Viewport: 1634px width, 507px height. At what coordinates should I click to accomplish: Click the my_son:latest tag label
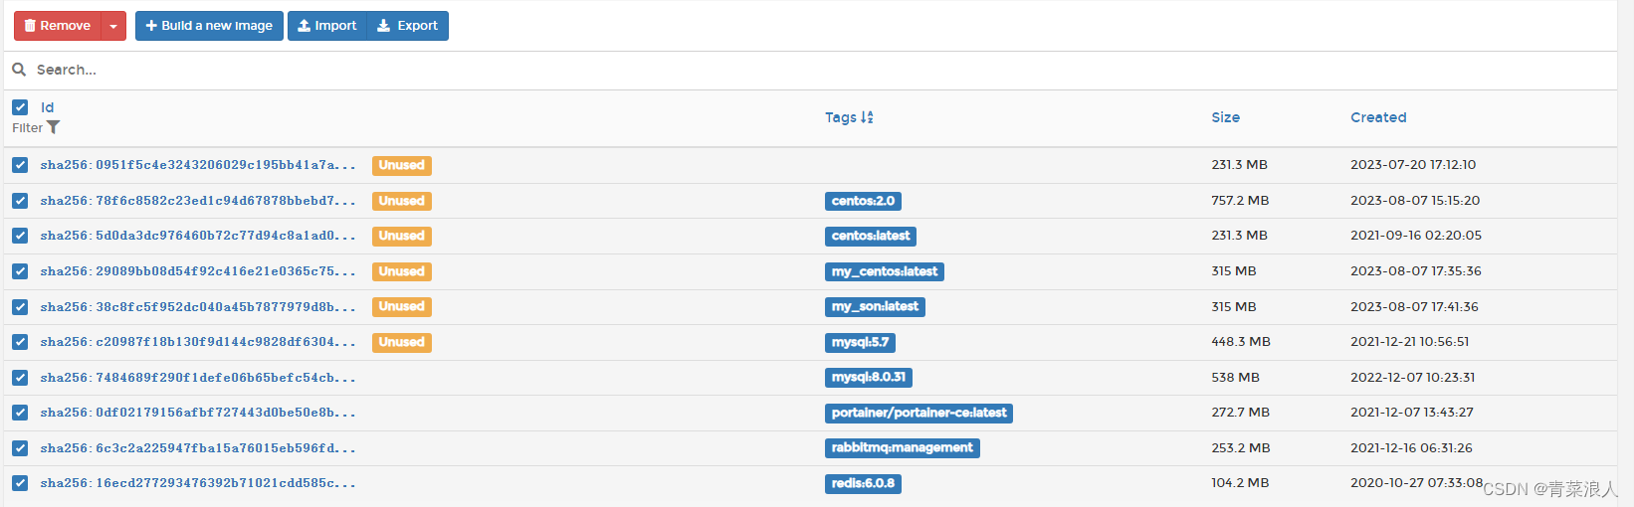coord(875,306)
